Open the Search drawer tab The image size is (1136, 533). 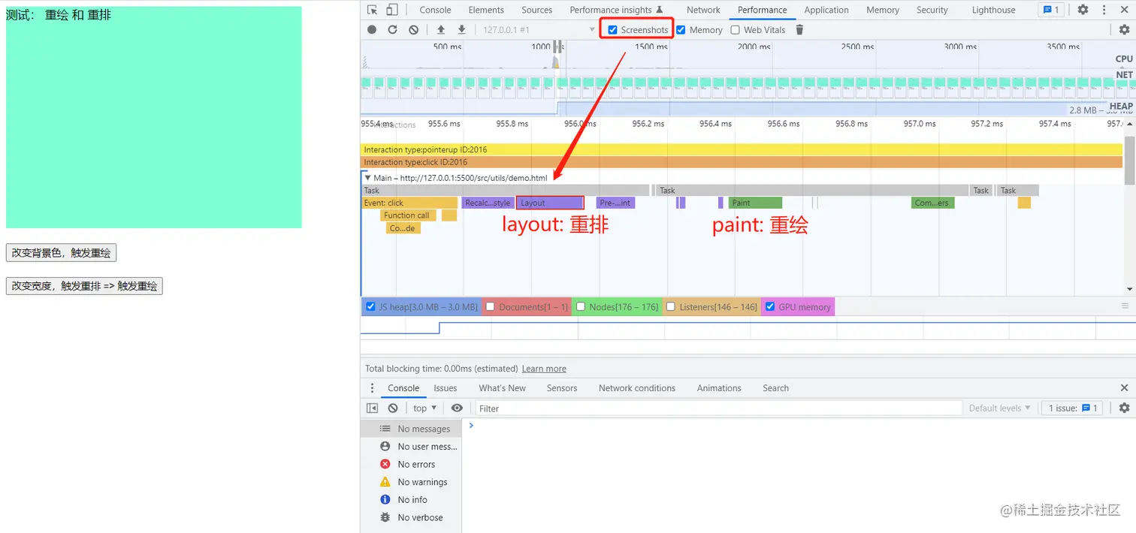775,388
